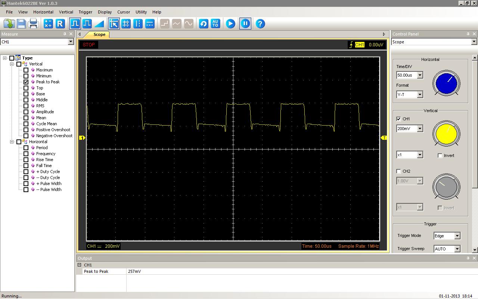
Task: Open help via question mark icon
Action: (x=260, y=24)
